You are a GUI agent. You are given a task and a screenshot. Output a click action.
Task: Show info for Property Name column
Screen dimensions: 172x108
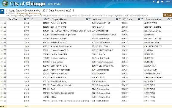tap(87, 19)
